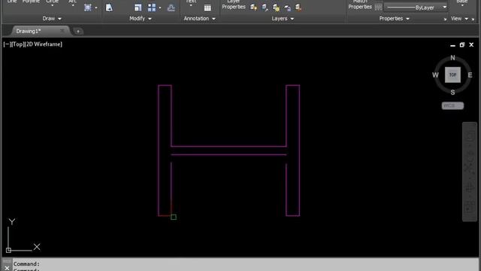Select the Offset tool icon

tap(171, 8)
